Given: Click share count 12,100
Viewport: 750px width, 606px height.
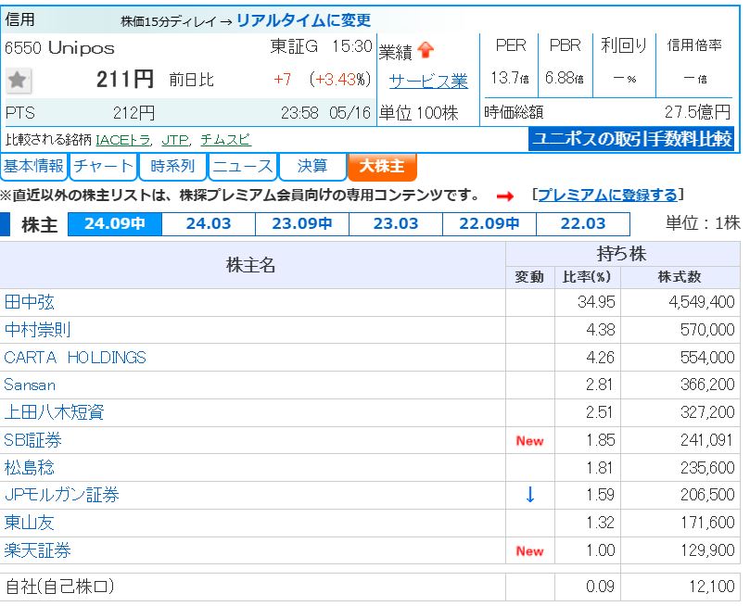Looking at the screenshot, I should point(712,587).
